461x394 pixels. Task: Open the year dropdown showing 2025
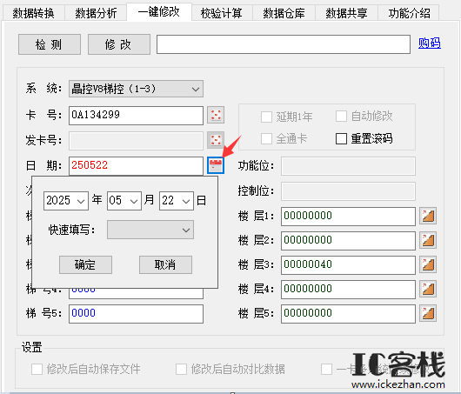tap(66, 201)
